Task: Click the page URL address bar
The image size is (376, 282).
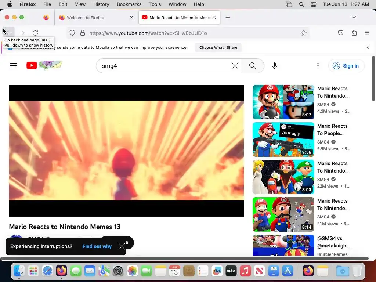Action: tap(188, 33)
